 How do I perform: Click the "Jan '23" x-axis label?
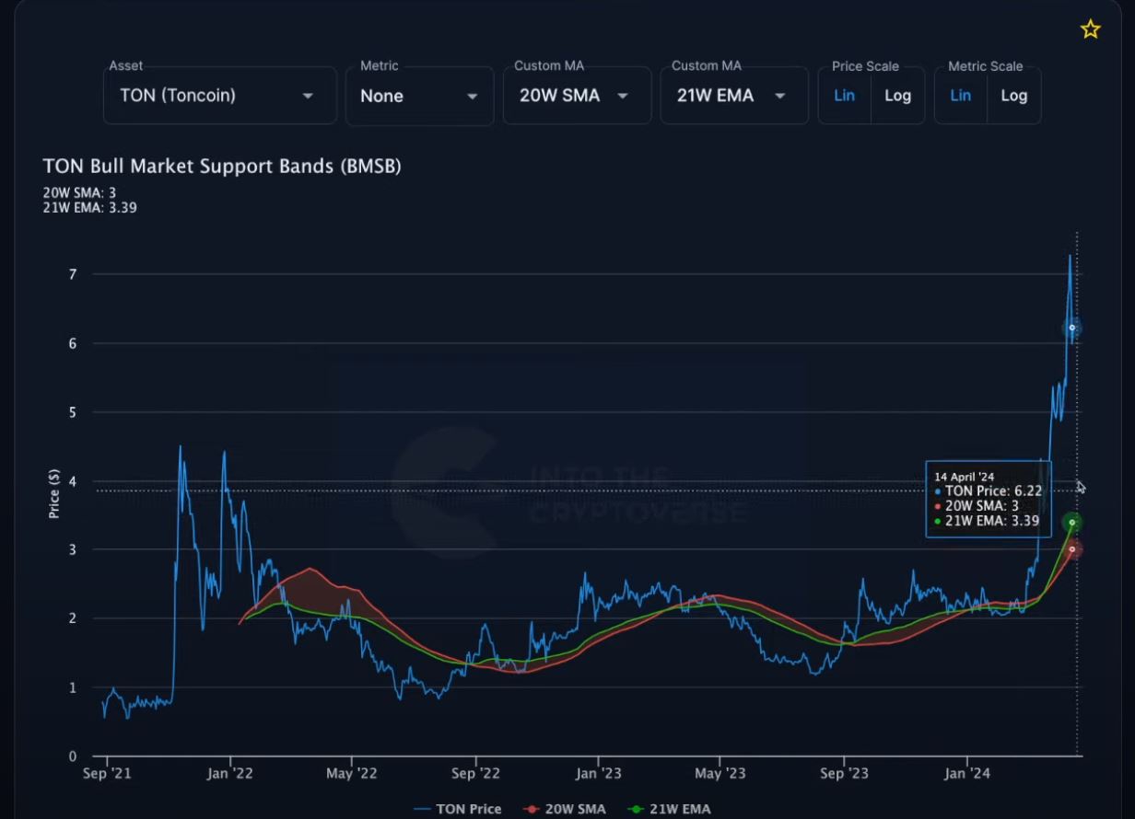(599, 774)
